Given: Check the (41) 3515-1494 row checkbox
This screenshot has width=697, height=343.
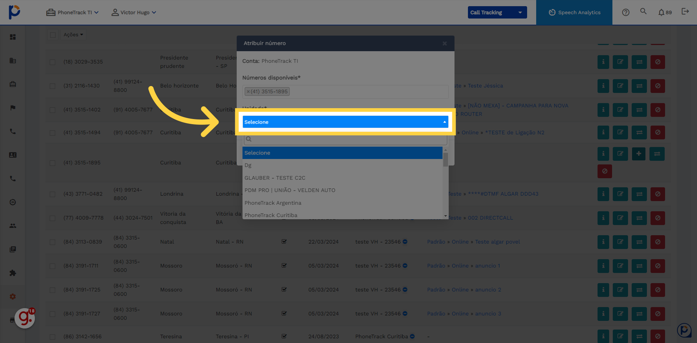Looking at the screenshot, I should coord(53,133).
